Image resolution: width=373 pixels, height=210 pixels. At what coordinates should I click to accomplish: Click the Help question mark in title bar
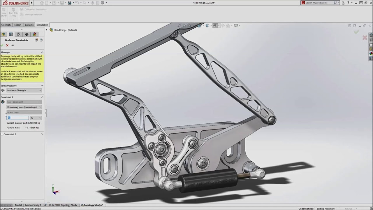348,3
